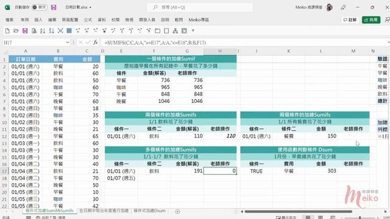Switch to Normal view icon in status bar
Screen dimensions: 390x219
pyautogui.click(x=308, y=217)
